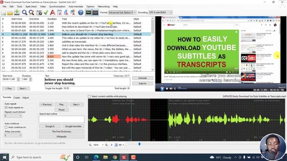The height and width of the screenshot is (161, 287).
Task: Click the Open file folder icon
Action: (x=10, y=13)
